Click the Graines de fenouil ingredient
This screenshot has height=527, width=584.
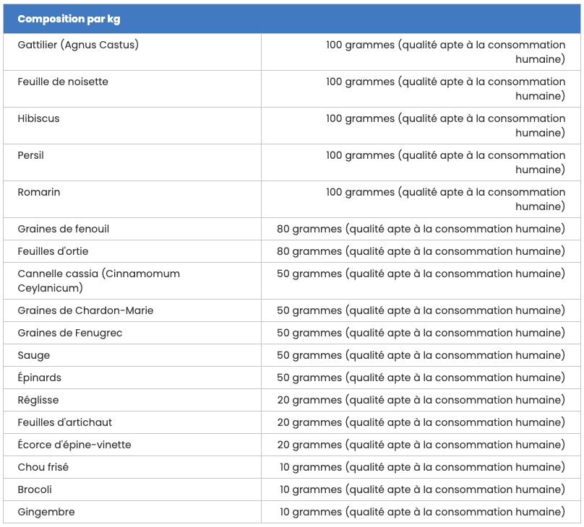(64, 229)
